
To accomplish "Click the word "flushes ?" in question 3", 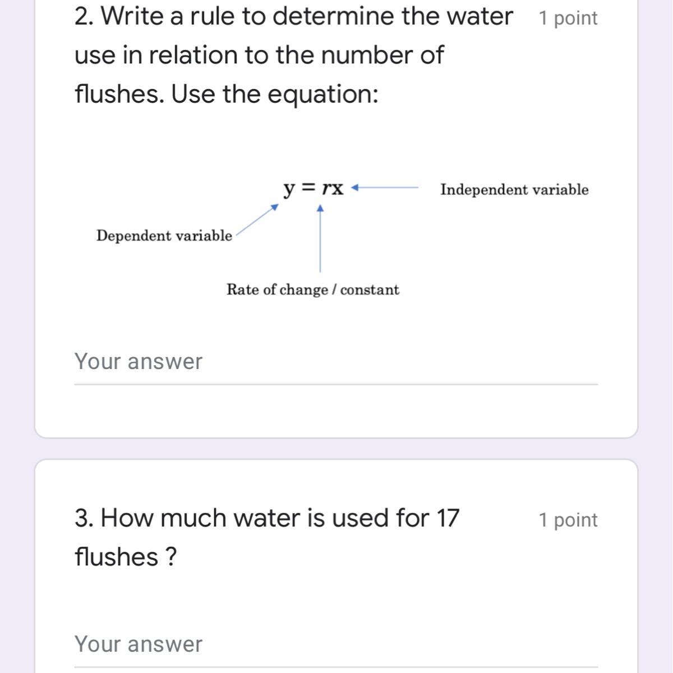I will [126, 557].
